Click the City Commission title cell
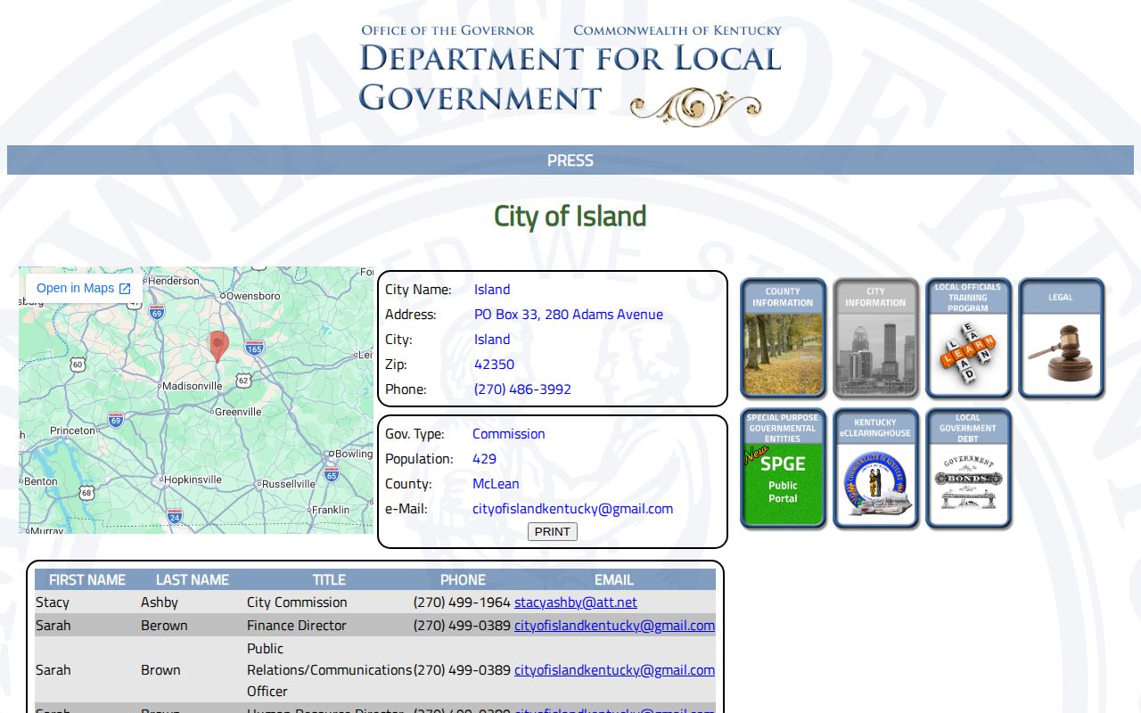The image size is (1141, 713). (x=297, y=602)
